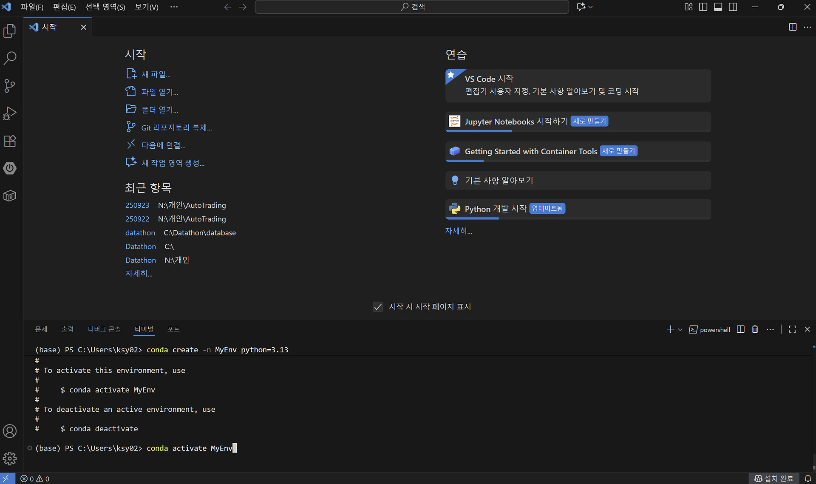This screenshot has width=816, height=484.
Task: Open the Extensions view
Action: coord(10,141)
